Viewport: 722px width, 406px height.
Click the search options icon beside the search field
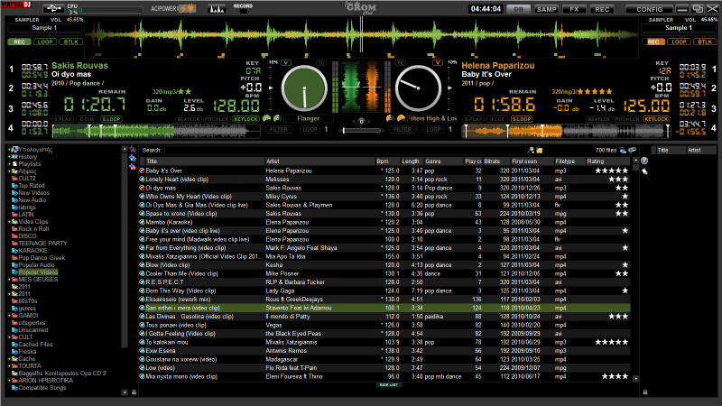[x=531, y=150]
